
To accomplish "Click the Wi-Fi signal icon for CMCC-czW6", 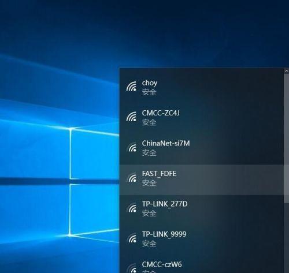I will (x=131, y=268).
